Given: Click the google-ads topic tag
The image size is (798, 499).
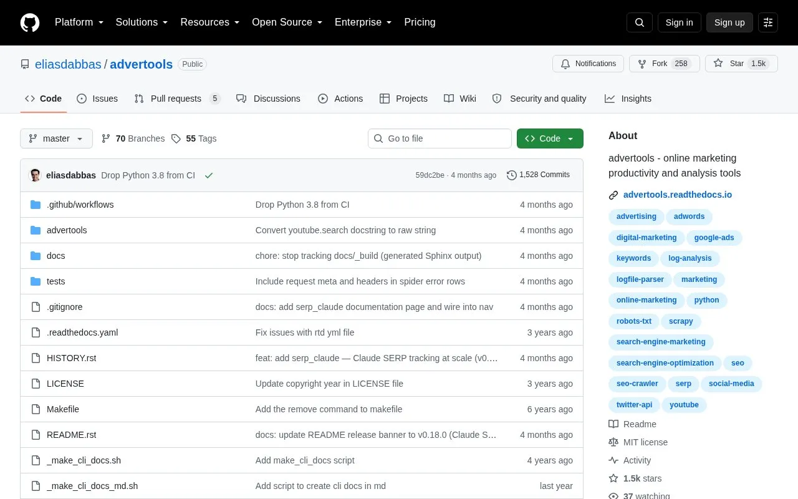Looking at the screenshot, I should point(714,238).
